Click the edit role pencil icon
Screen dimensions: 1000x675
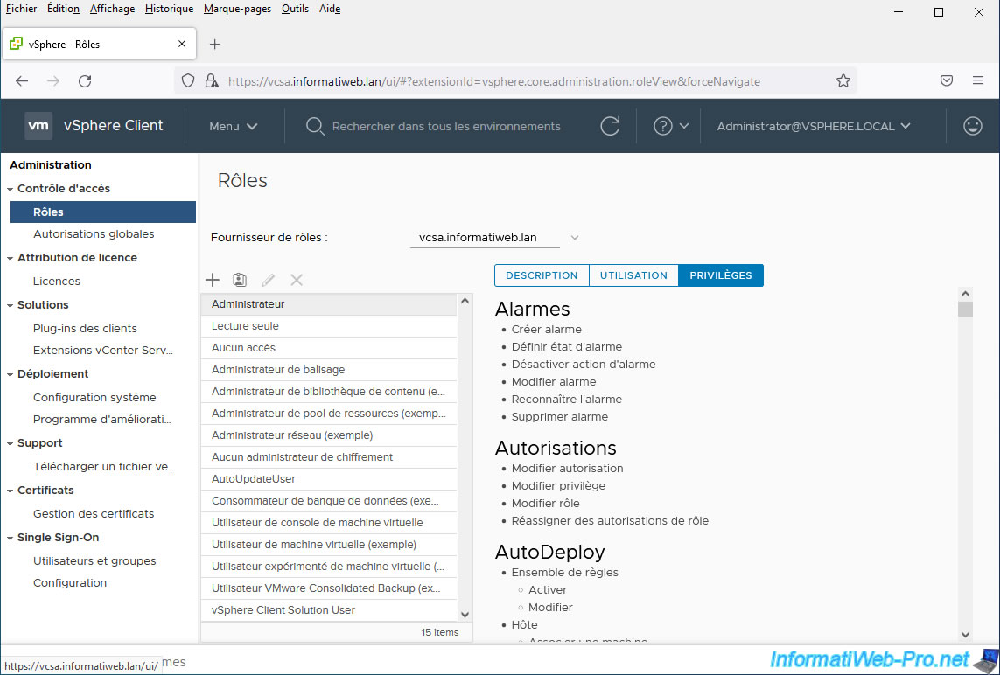pyautogui.click(x=269, y=280)
